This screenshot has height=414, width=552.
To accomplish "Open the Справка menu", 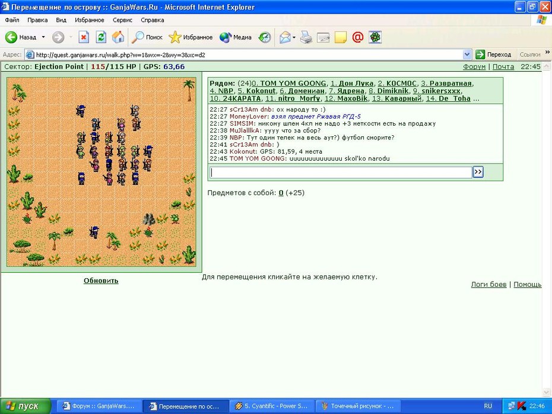I will point(153,20).
